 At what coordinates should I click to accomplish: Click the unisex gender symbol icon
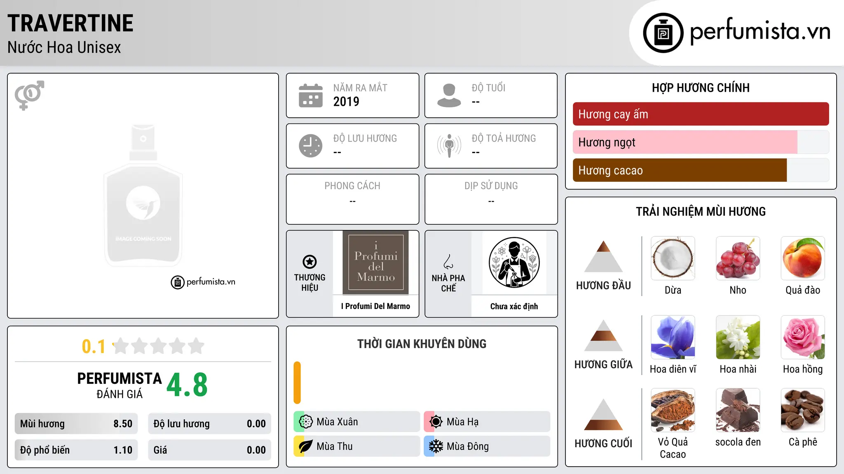point(29,95)
